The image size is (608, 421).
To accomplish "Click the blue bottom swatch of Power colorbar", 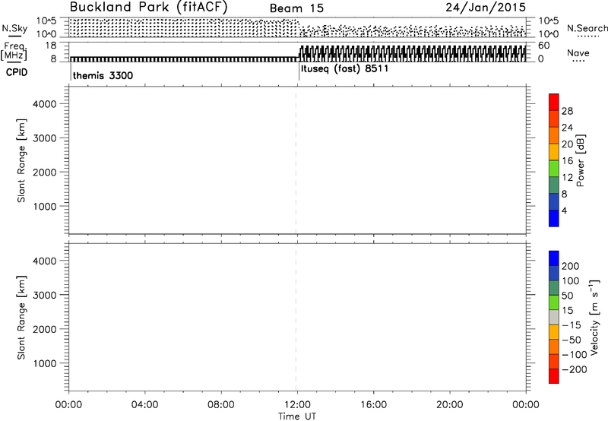I will click(554, 218).
